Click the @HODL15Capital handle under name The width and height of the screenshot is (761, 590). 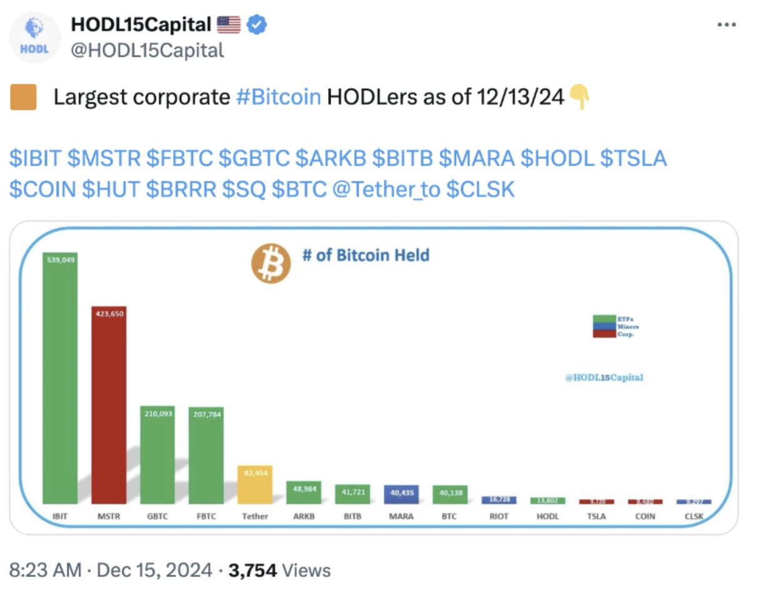coord(147,50)
